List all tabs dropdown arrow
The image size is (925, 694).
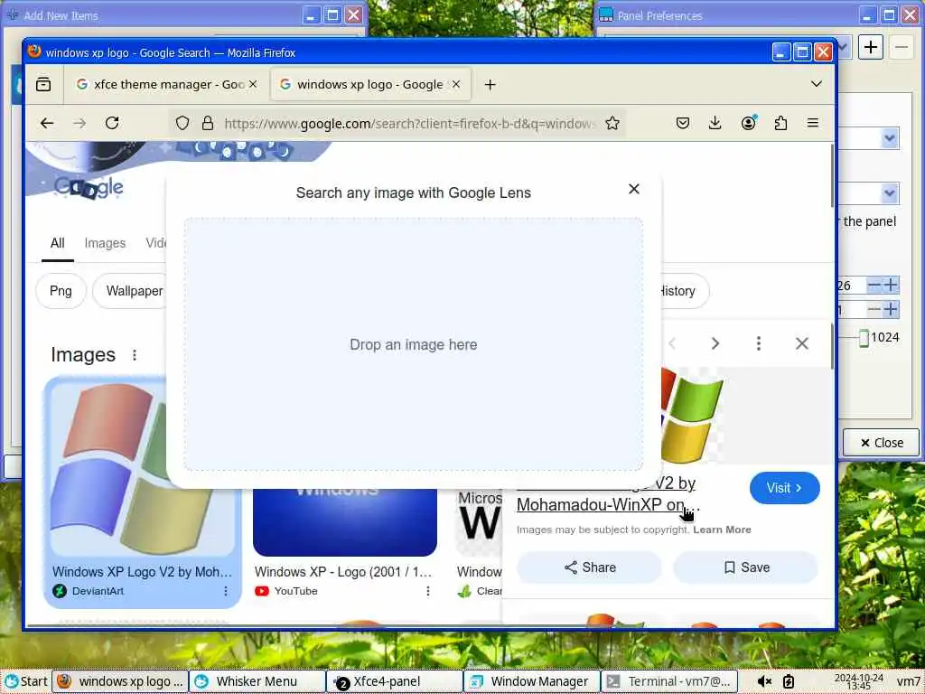coord(817,84)
